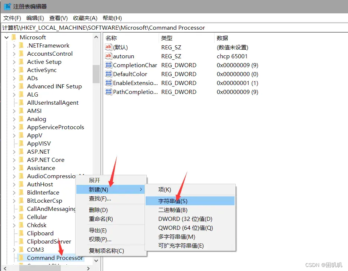This screenshot has width=348, height=271.
Task: Expand the Cellular registry key
Action: (15, 217)
